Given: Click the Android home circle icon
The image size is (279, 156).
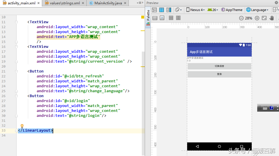Looking at the screenshot, I should click(x=219, y=146).
